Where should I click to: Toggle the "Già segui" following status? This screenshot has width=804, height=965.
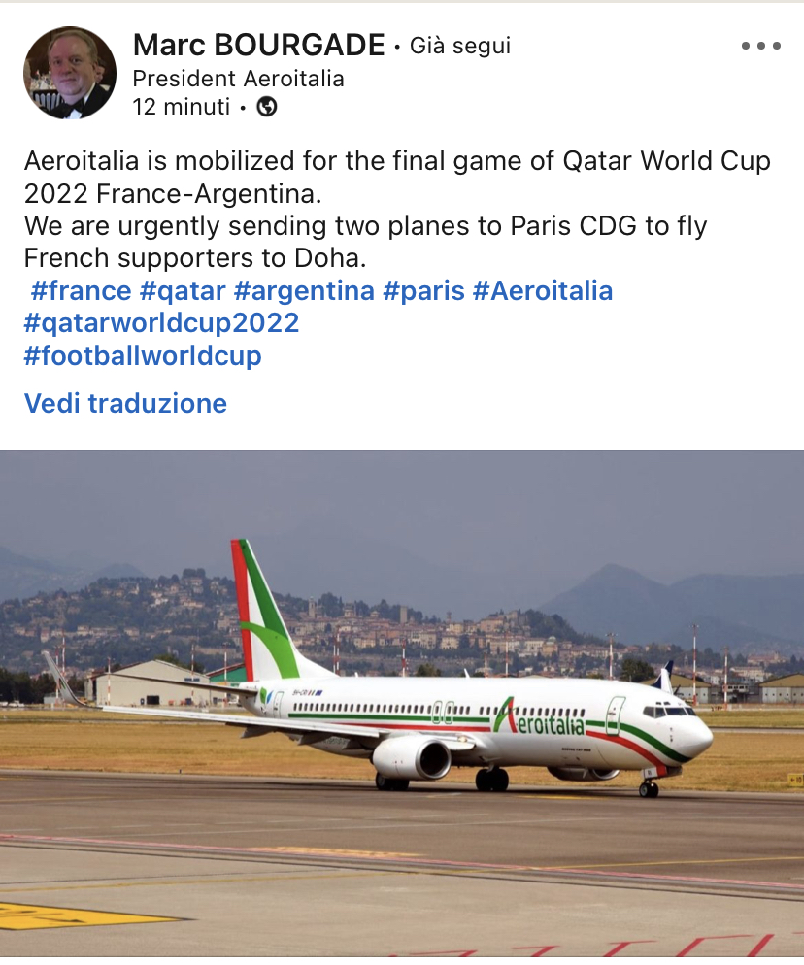(x=459, y=46)
